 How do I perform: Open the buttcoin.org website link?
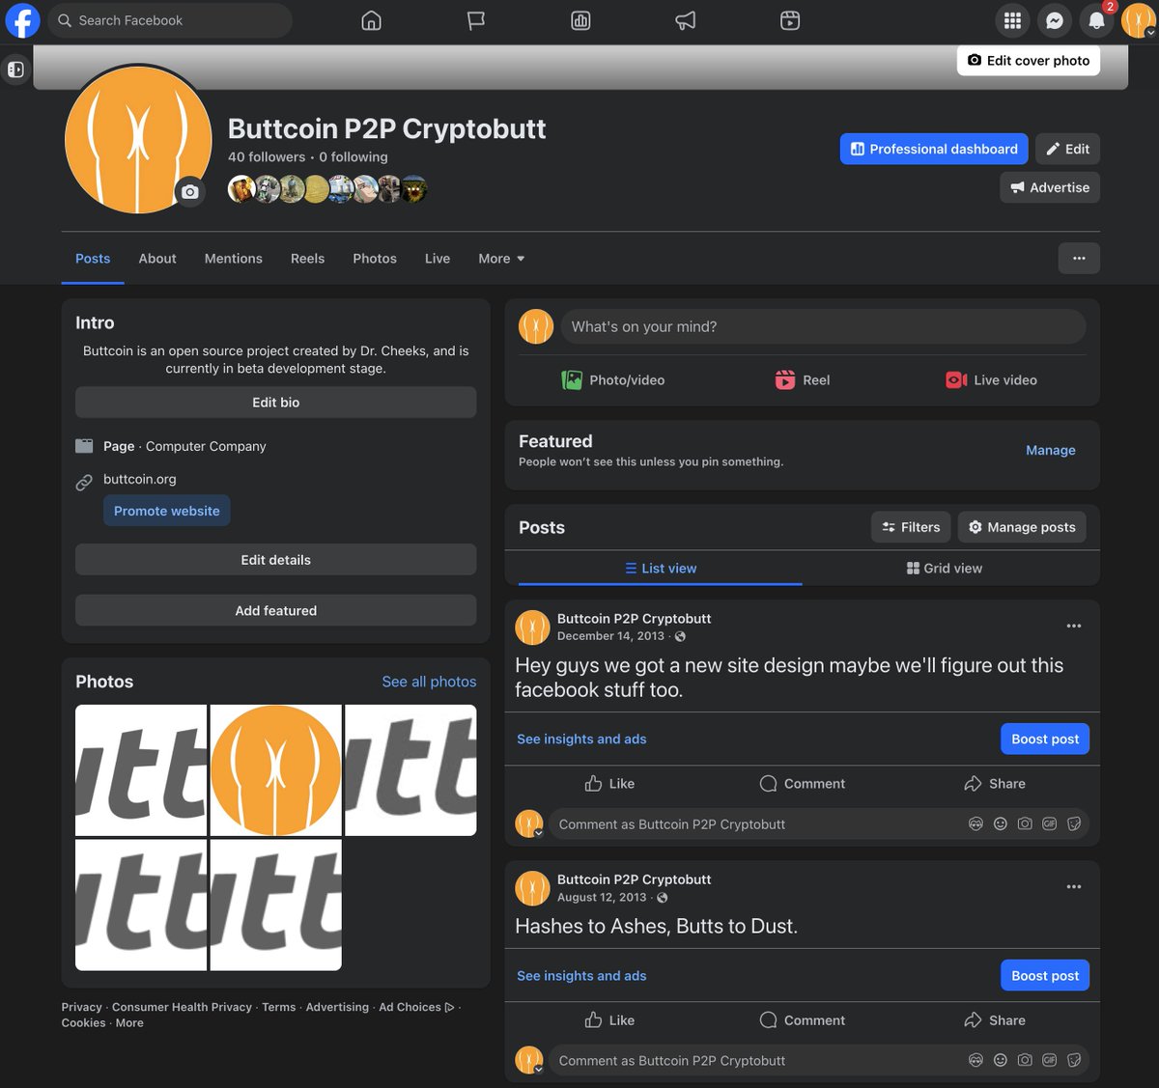139,479
